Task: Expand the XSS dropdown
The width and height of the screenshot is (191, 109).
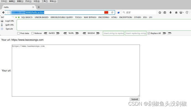Action: click(x=145, y=17)
